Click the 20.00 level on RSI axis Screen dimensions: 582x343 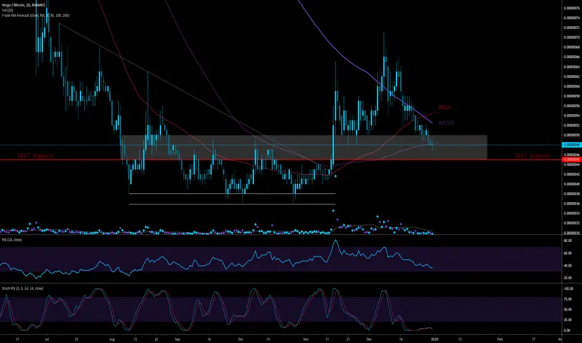[x=568, y=278]
